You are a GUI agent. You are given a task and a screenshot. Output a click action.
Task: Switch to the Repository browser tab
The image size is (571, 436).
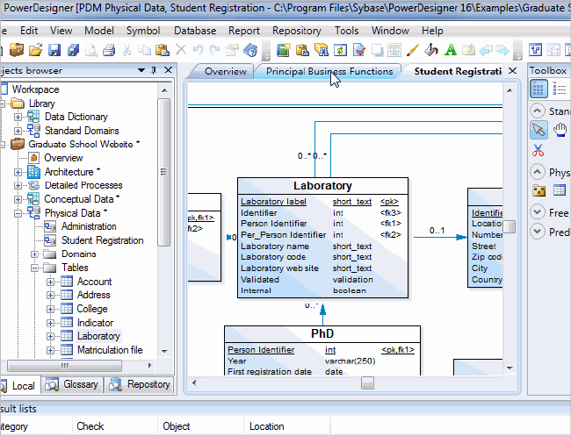pos(141,384)
